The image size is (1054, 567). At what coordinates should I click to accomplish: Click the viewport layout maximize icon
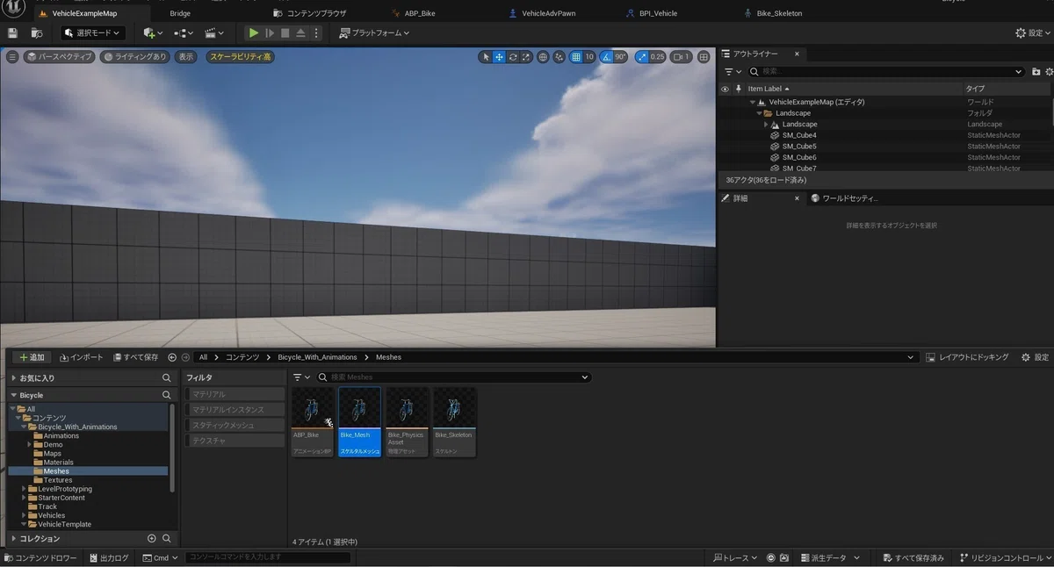pos(704,57)
